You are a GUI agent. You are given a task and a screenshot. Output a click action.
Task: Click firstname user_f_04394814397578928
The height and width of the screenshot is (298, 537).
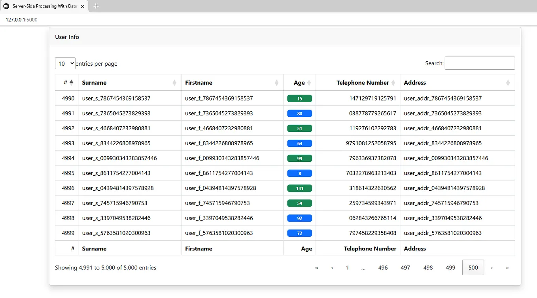coord(221,188)
